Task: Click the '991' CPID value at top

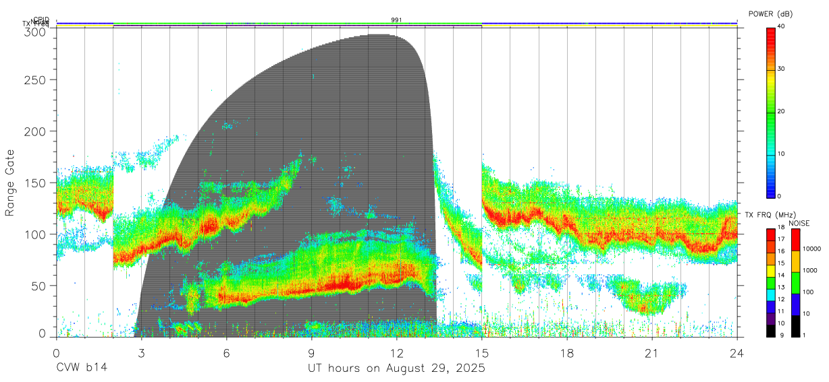Action: click(x=396, y=20)
